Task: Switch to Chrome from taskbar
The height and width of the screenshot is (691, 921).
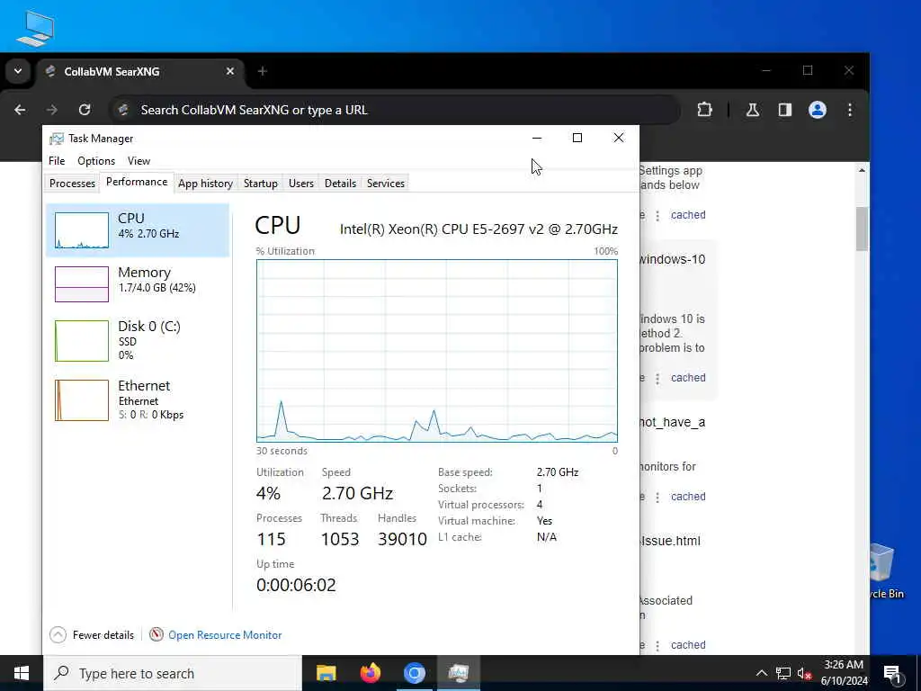Action: (x=414, y=673)
